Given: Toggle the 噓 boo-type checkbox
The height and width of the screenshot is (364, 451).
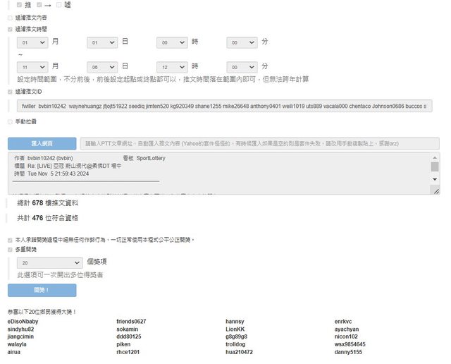Looking at the screenshot, I should [x=60, y=5].
